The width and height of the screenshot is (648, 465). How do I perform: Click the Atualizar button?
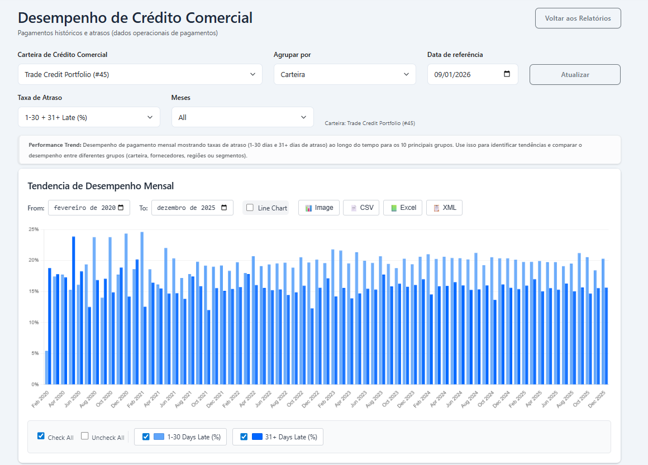point(575,74)
